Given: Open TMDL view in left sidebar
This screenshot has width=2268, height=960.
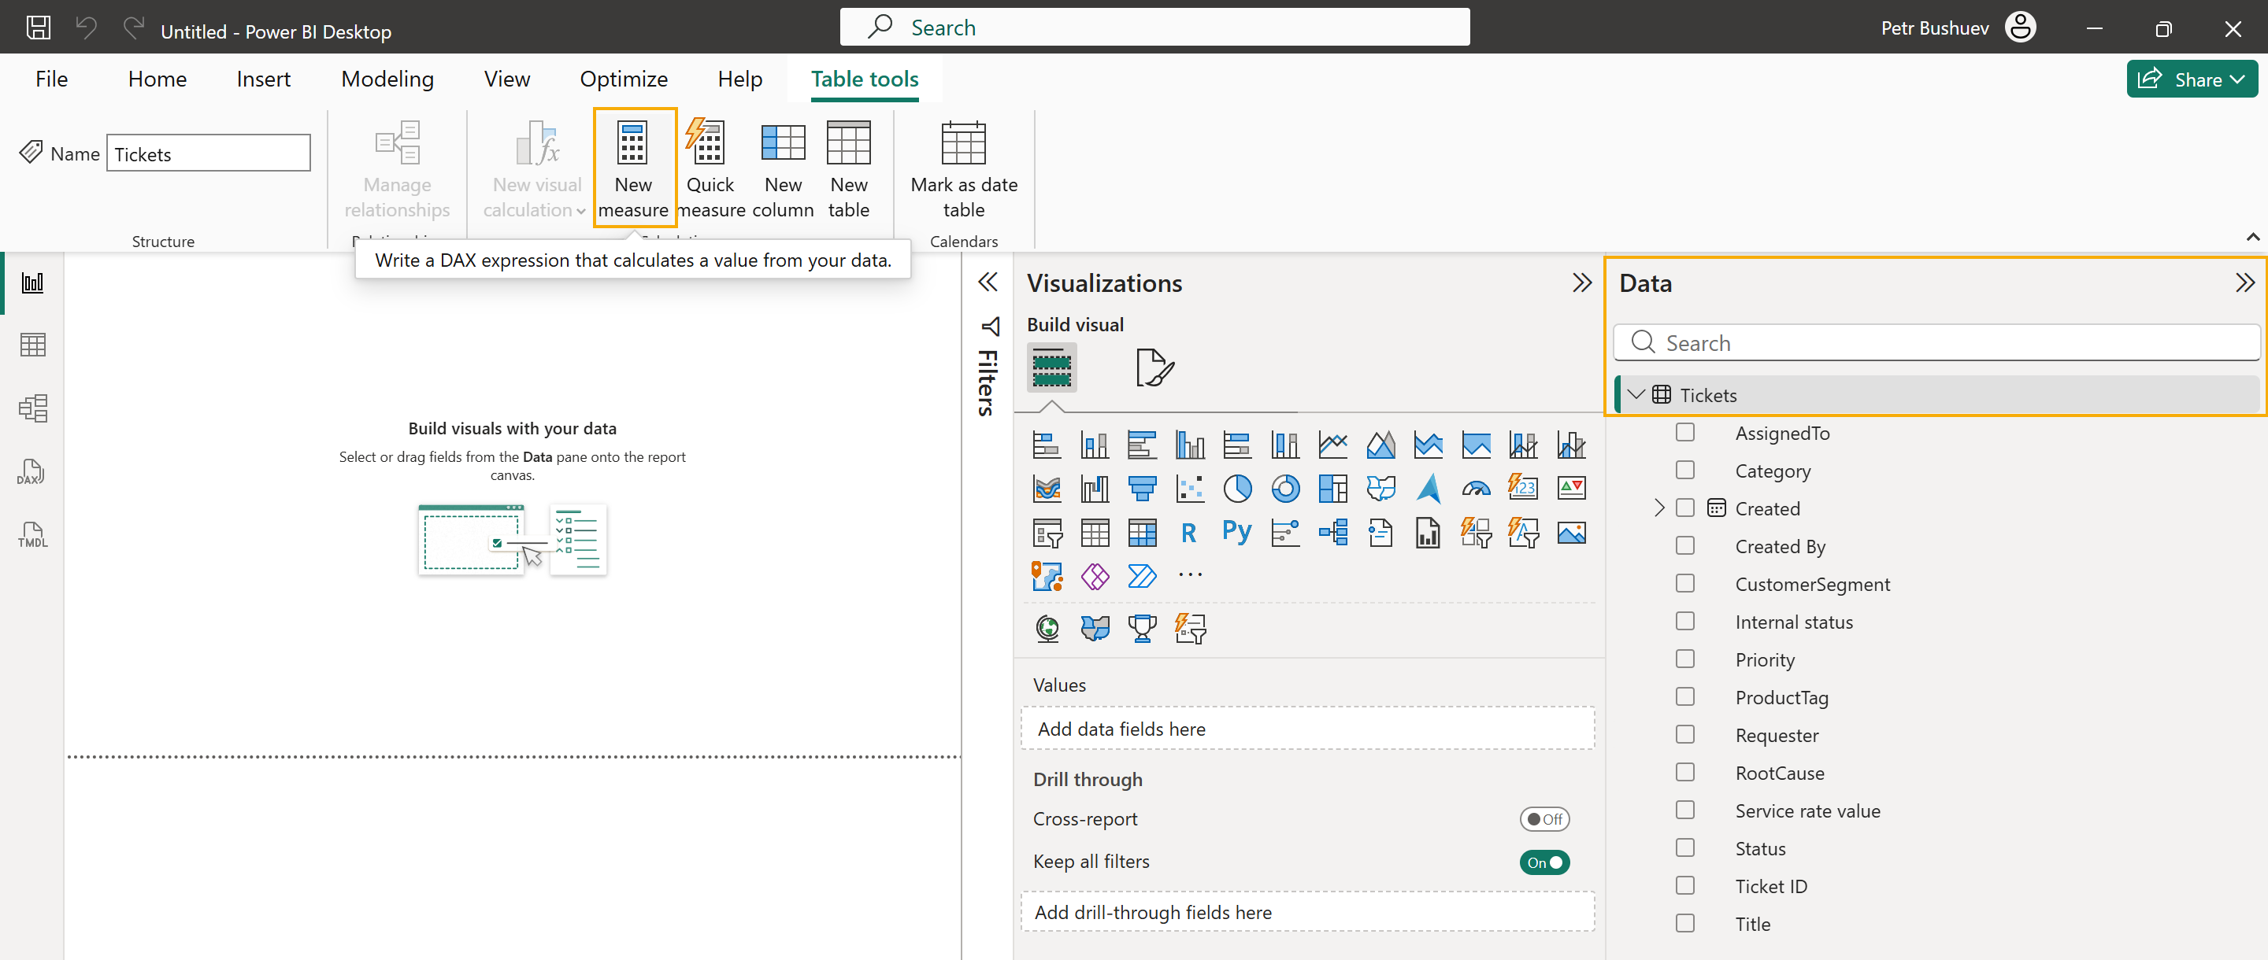Looking at the screenshot, I should click(32, 535).
